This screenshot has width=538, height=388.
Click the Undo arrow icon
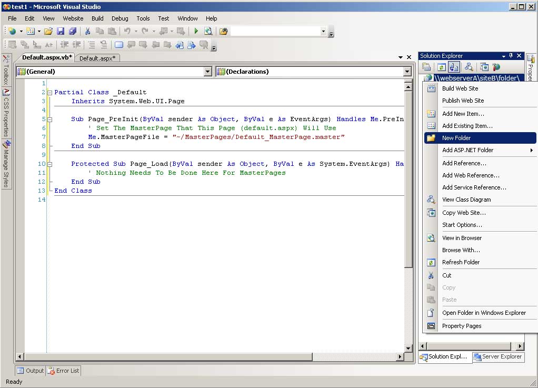point(127,31)
